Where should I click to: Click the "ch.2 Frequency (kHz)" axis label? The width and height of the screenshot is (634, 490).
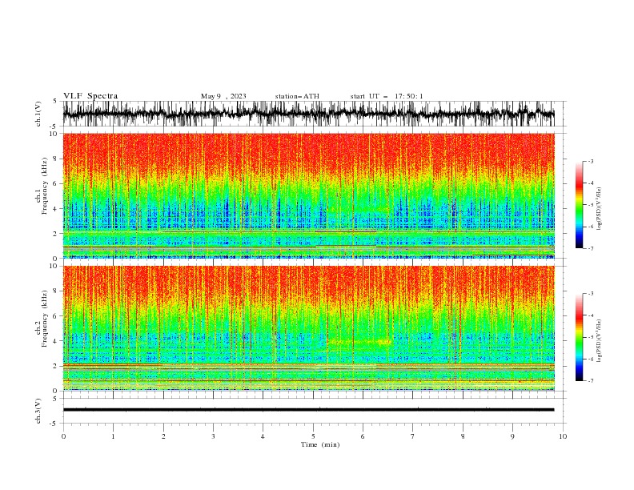click(x=42, y=319)
